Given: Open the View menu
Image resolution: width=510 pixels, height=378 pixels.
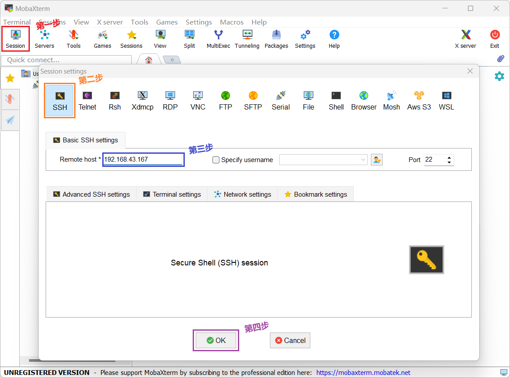Looking at the screenshot, I should click(x=81, y=22).
